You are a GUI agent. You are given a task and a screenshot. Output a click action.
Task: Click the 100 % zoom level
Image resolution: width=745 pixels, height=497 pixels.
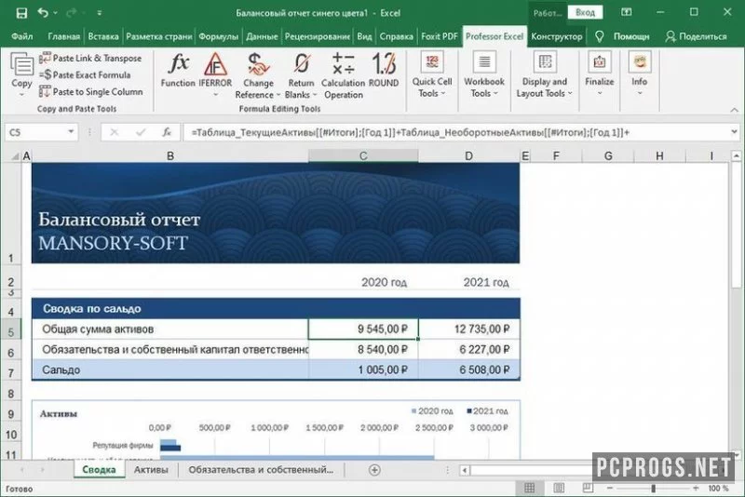(718, 488)
